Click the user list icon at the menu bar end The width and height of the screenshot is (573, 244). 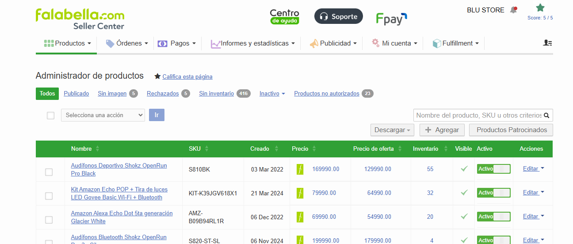pyautogui.click(x=548, y=43)
